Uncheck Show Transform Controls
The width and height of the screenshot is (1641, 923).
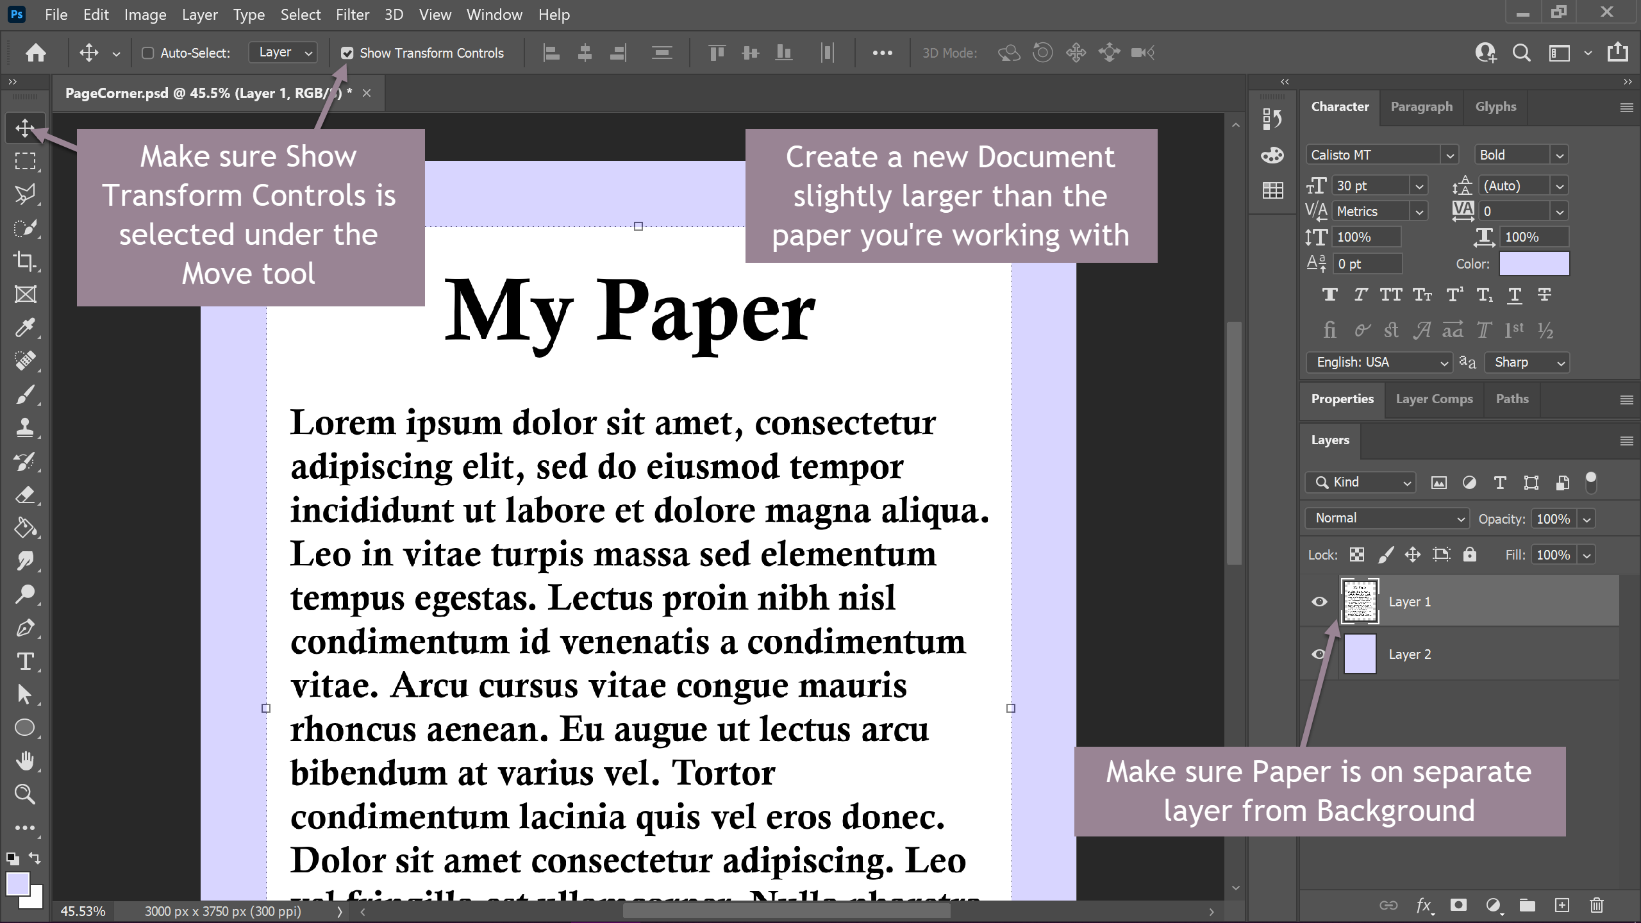pos(347,53)
